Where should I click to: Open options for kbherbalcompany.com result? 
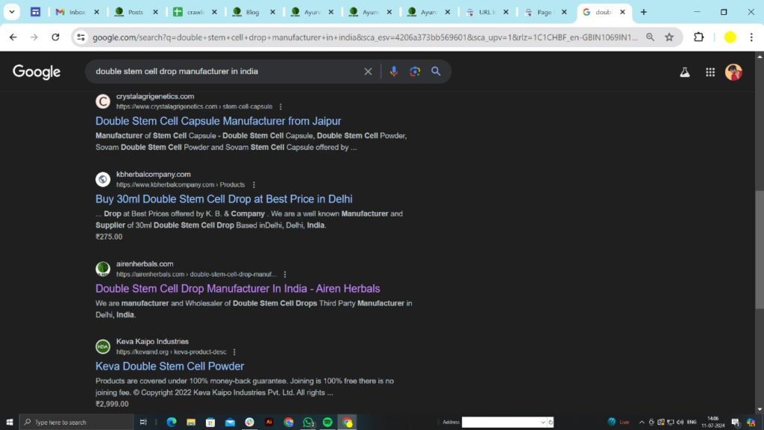tap(254, 185)
